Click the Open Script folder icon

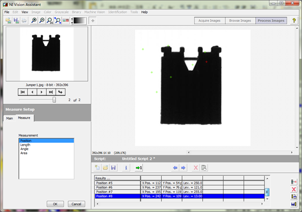coord(105,167)
